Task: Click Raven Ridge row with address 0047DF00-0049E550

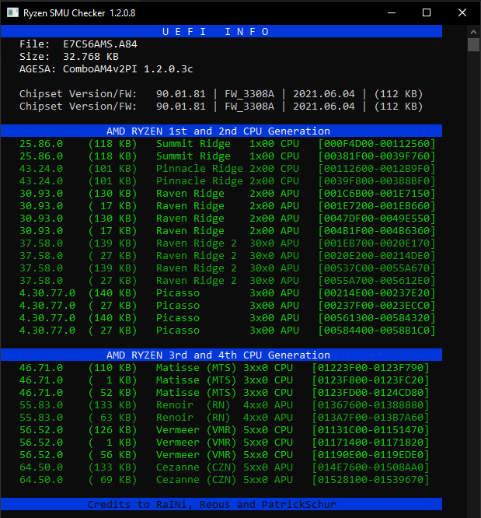Action: pos(227,219)
